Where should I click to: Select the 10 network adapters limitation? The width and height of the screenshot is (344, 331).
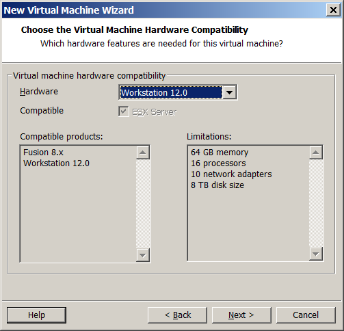coord(231,174)
